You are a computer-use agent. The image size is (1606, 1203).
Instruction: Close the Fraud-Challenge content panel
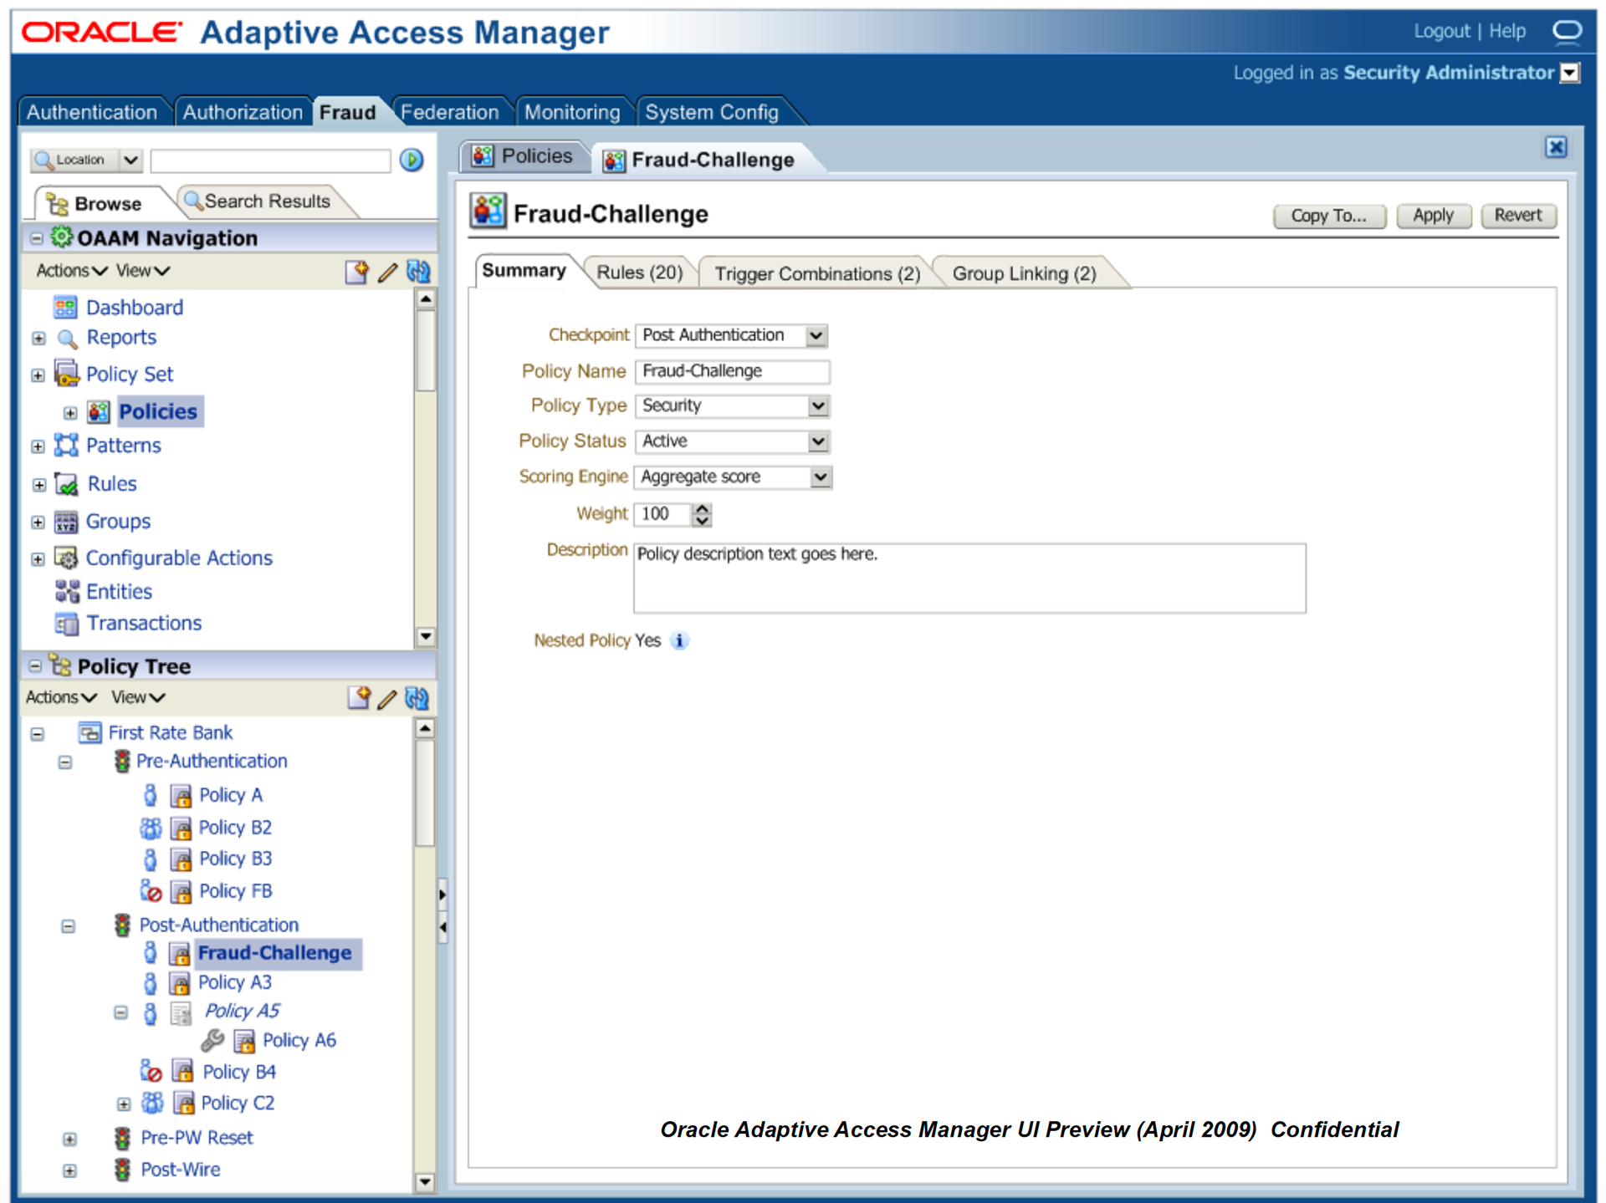pos(1555,148)
